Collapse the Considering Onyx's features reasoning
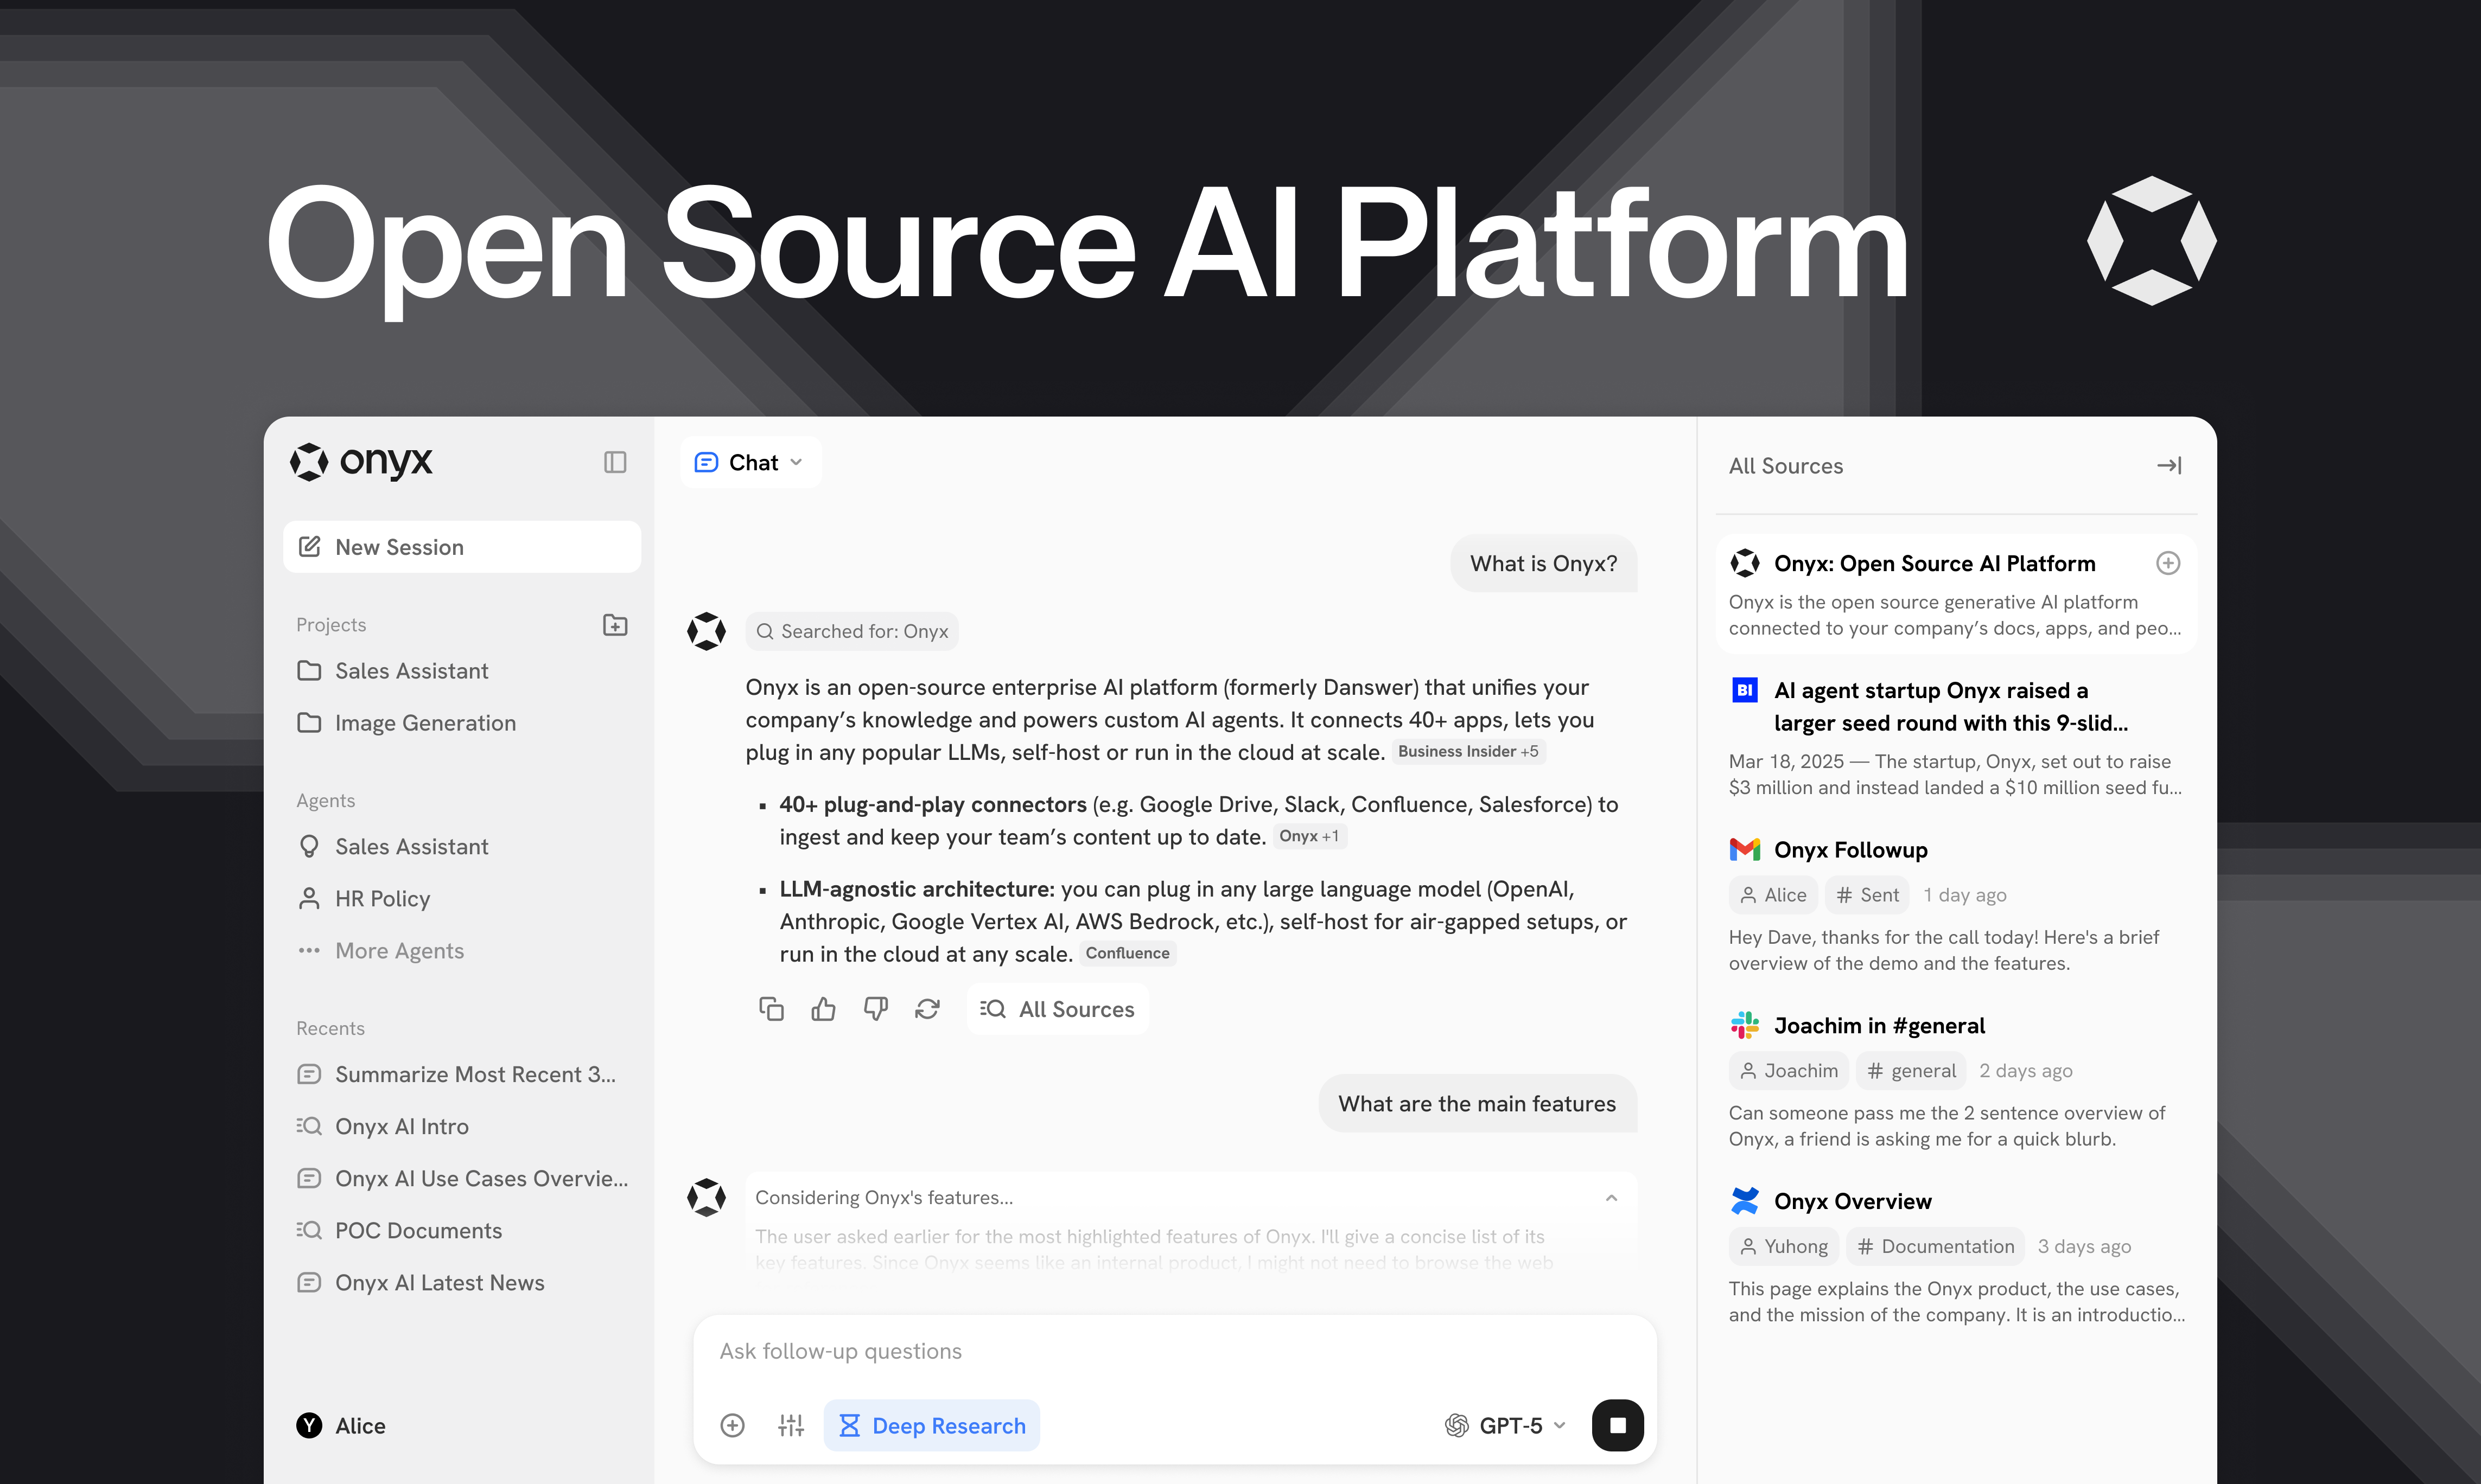Viewport: 2481px width, 1484px height. click(1611, 1198)
